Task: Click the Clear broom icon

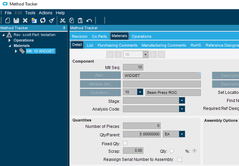Action: (52, 20)
